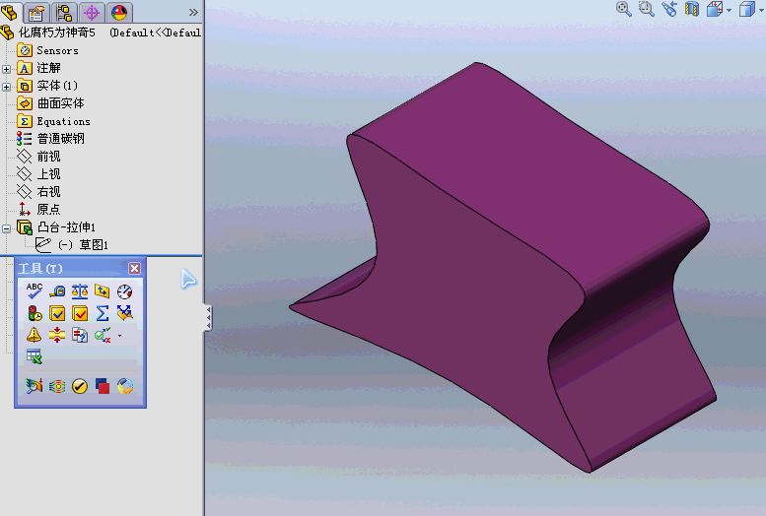This screenshot has height=516, width=766.
Task: Toggle the Section View tool
Action: (692, 9)
